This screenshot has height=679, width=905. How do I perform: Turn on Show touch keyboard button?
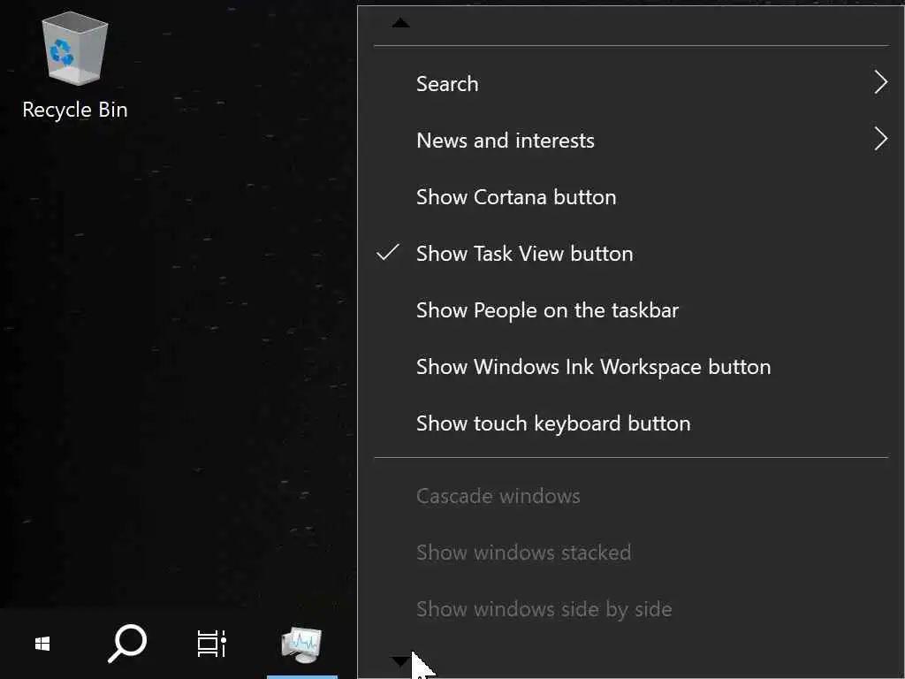click(631, 423)
